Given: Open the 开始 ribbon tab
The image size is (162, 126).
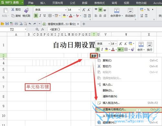Looking at the screenshot, I should point(30,3).
